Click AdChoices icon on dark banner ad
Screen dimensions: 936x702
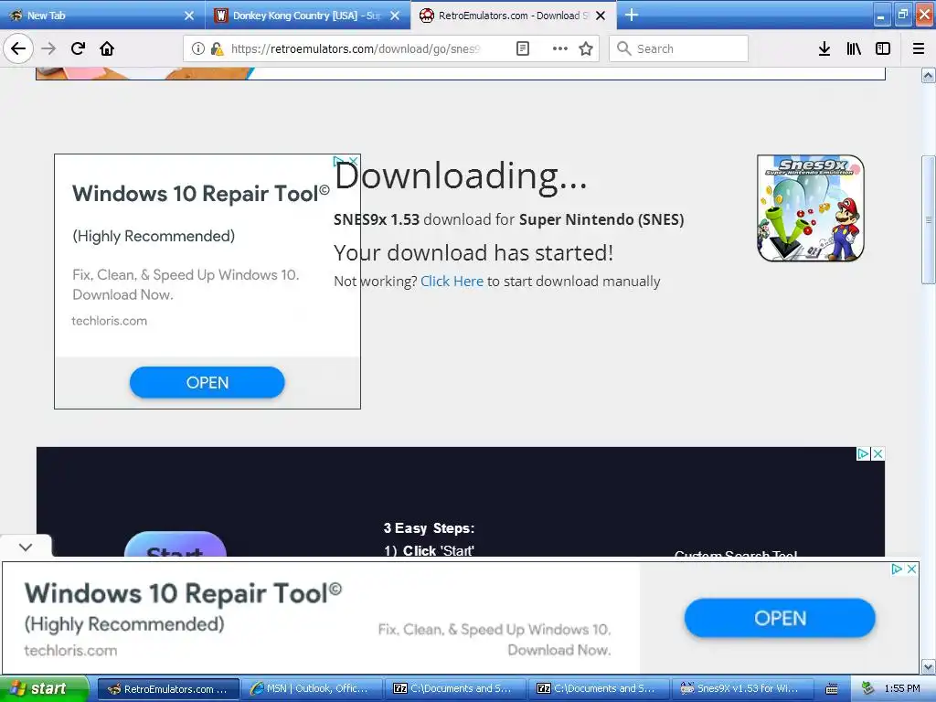tap(863, 453)
